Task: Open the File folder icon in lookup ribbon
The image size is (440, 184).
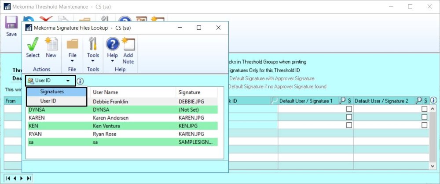Action: tap(73, 44)
